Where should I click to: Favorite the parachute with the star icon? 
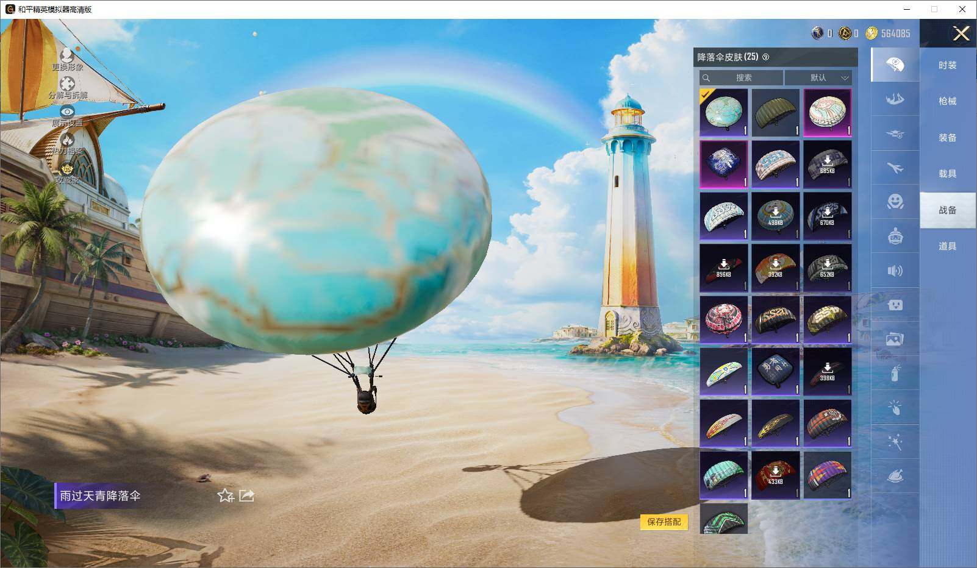click(226, 495)
